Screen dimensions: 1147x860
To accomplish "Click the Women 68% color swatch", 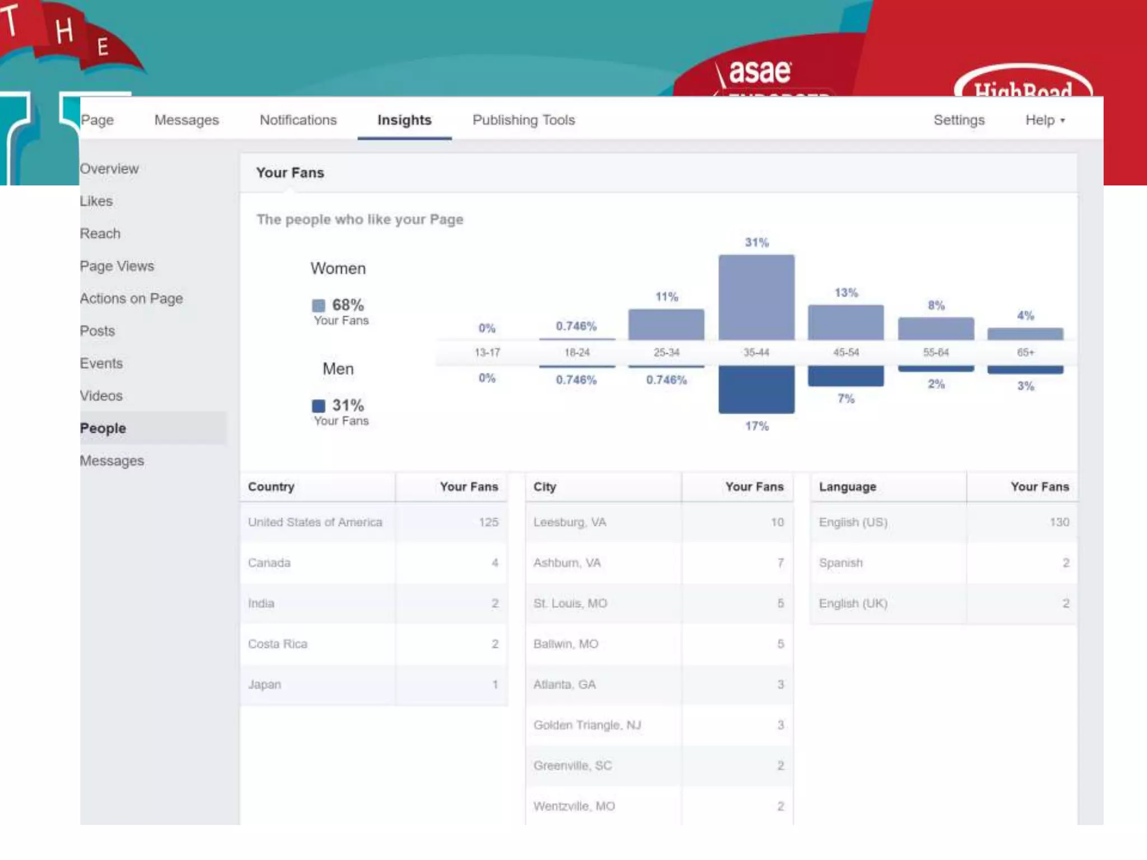I will coord(319,305).
